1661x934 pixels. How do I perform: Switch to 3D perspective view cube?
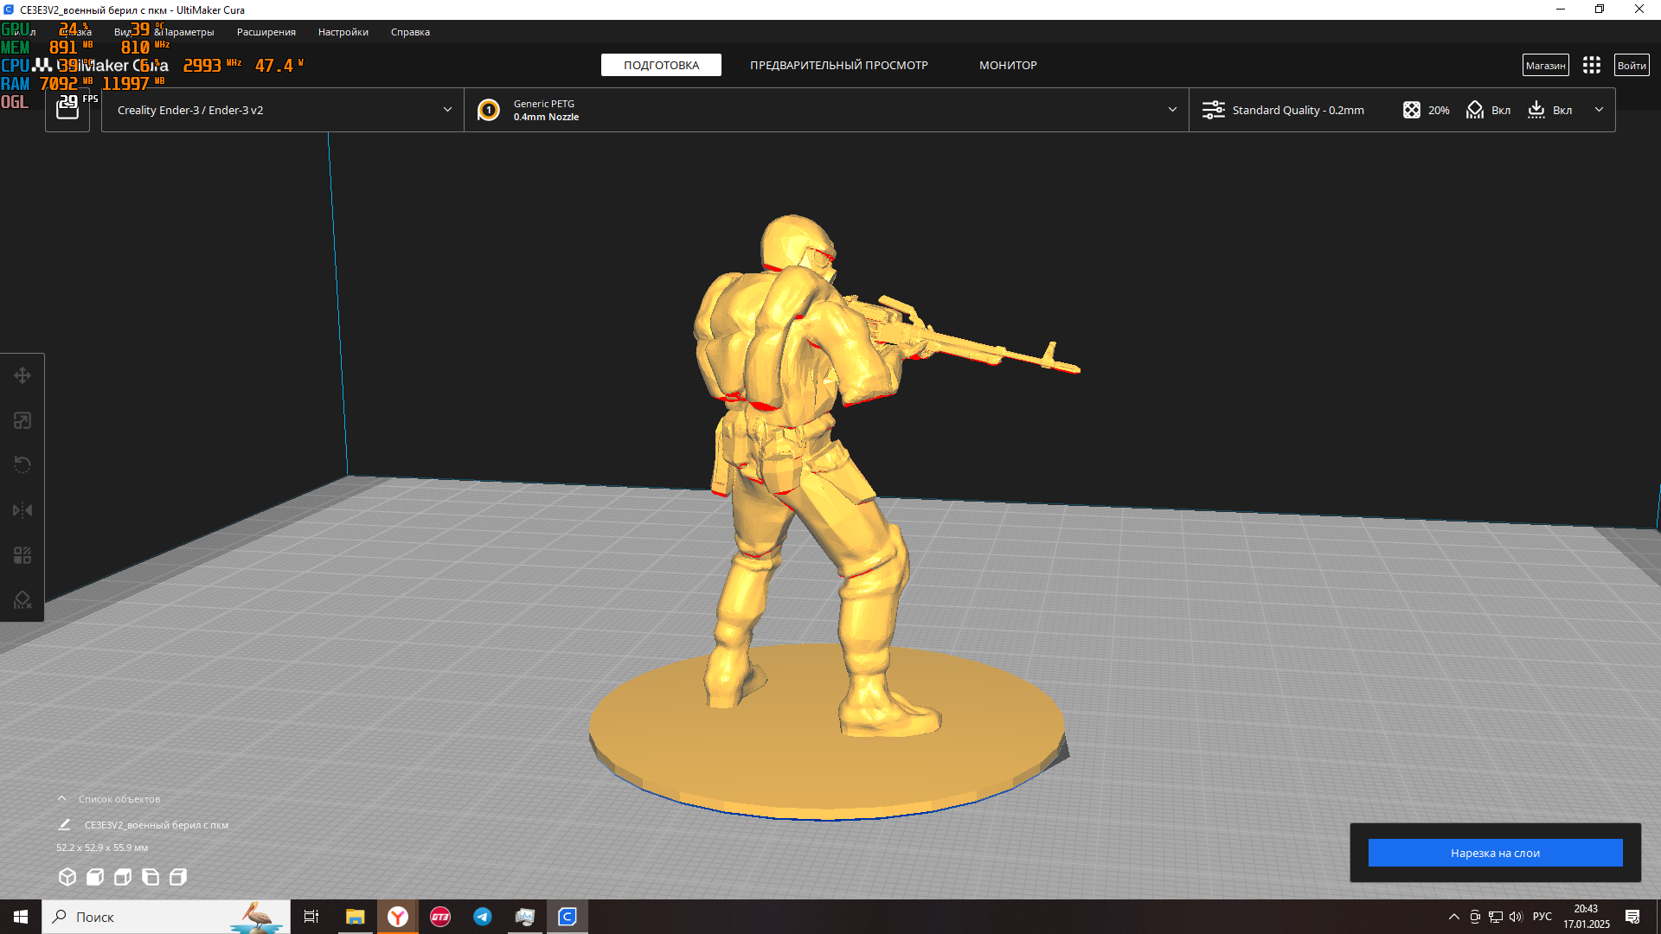pyautogui.click(x=67, y=877)
